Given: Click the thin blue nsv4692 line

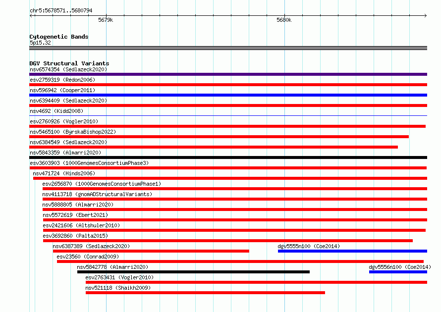Looking at the screenshot, I should pos(228,115).
